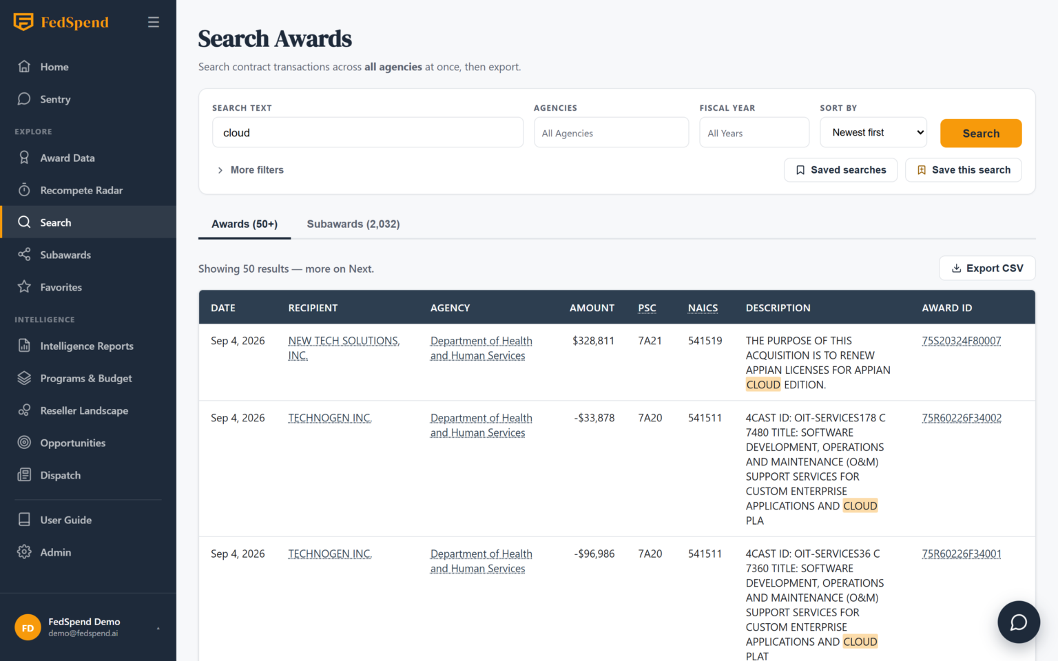Open Sentry chat in sidebar
The image size is (1058, 661).
pos(88,99)
